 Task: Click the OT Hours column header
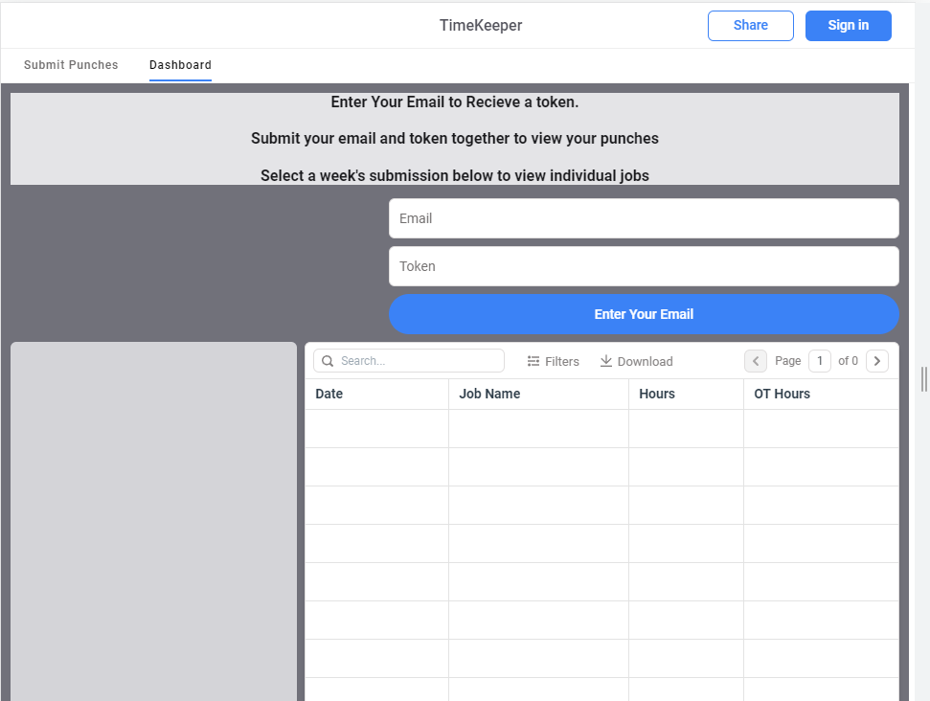(782, 394)
